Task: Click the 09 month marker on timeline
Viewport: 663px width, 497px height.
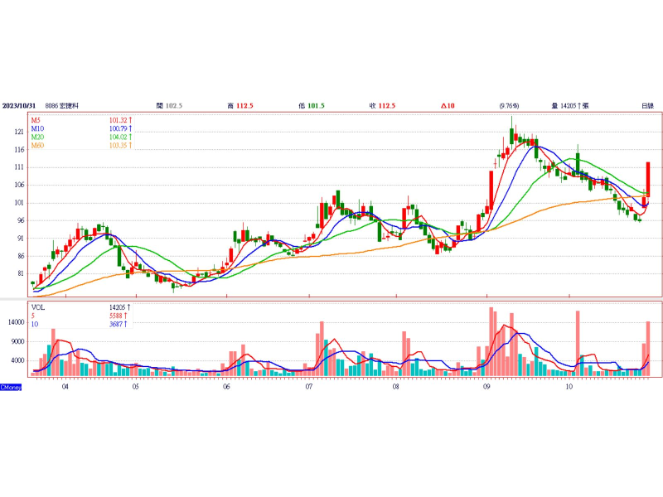Action: [x=486, y=386]
